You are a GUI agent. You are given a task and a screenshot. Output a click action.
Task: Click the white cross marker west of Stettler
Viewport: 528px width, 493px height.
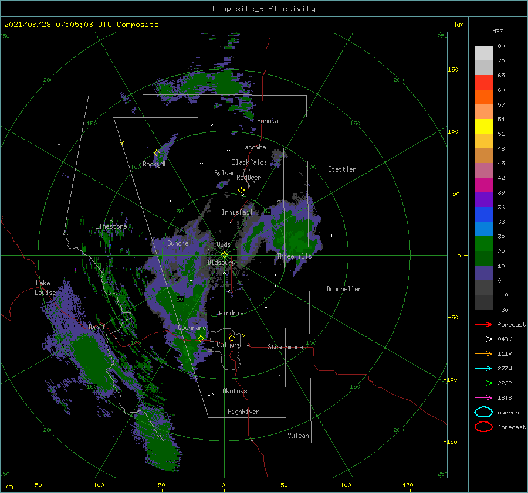[331, 236]
